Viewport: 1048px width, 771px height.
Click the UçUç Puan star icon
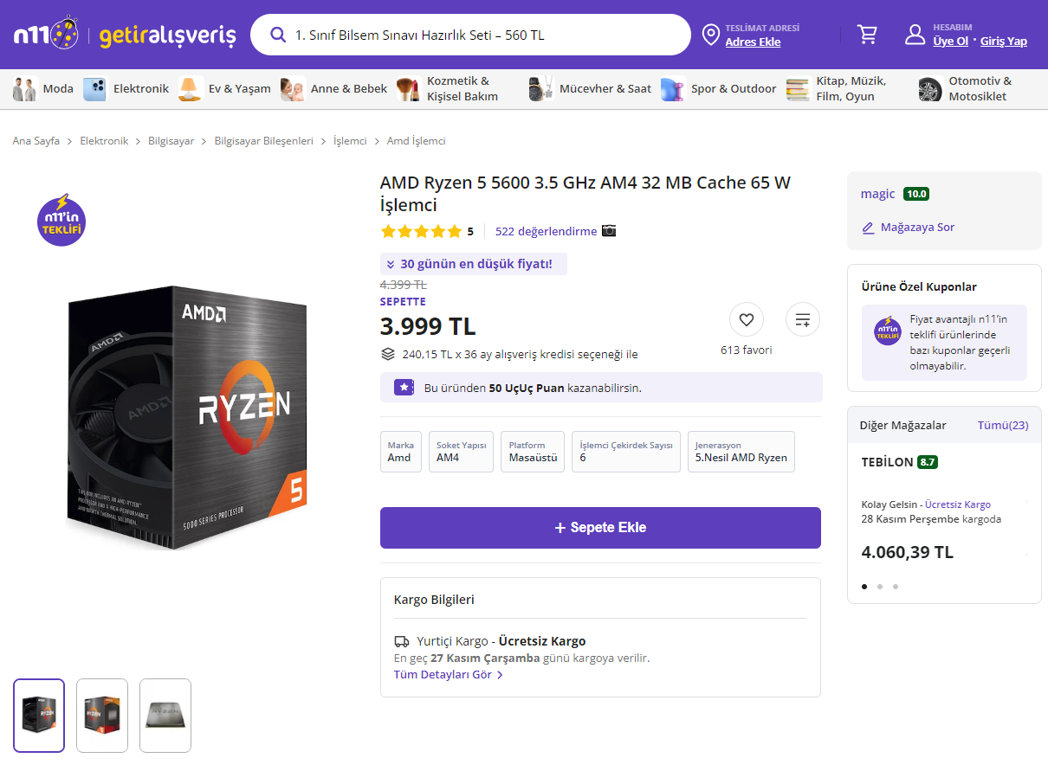click(404, 388)
